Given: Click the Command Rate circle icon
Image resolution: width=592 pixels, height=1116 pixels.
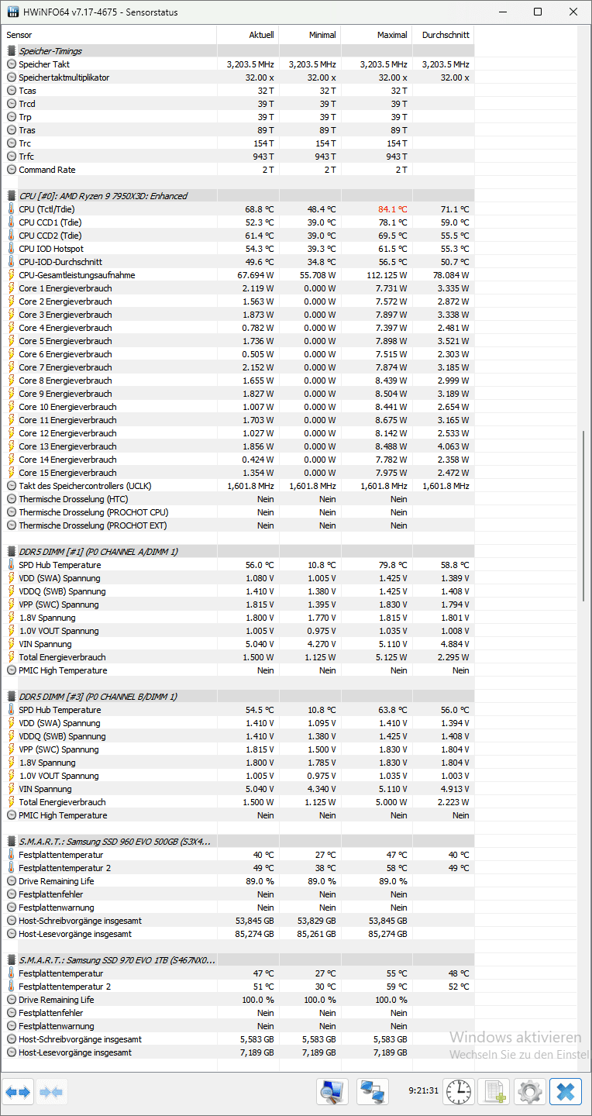Looking at the screenshot, I should (x=12, y=170).
